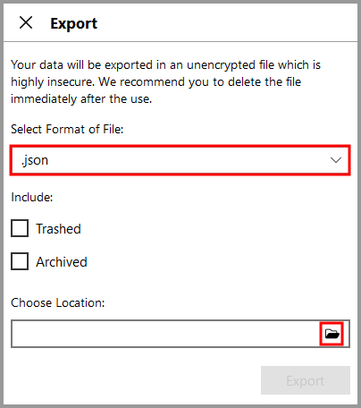Click "highly insecure" text in warning

[53, 82]
